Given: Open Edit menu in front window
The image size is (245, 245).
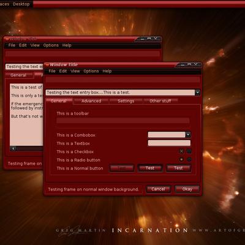Looking at the screenshot, I should (63, 71).
